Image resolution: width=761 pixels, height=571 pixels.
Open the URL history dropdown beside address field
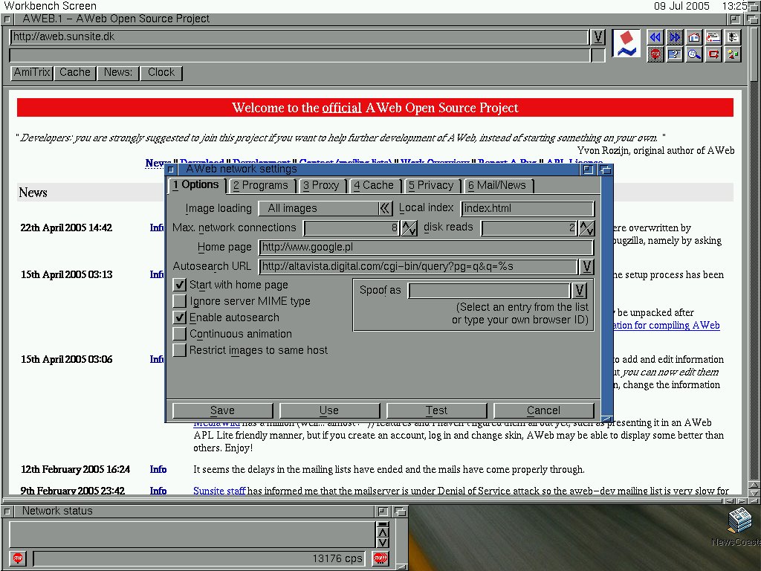(x=598, y=37)
